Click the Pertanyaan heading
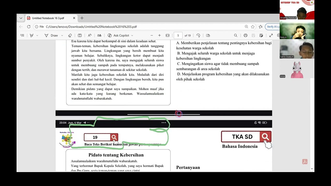The width and height of the screenshot is (331, 186). click(188, 167)
